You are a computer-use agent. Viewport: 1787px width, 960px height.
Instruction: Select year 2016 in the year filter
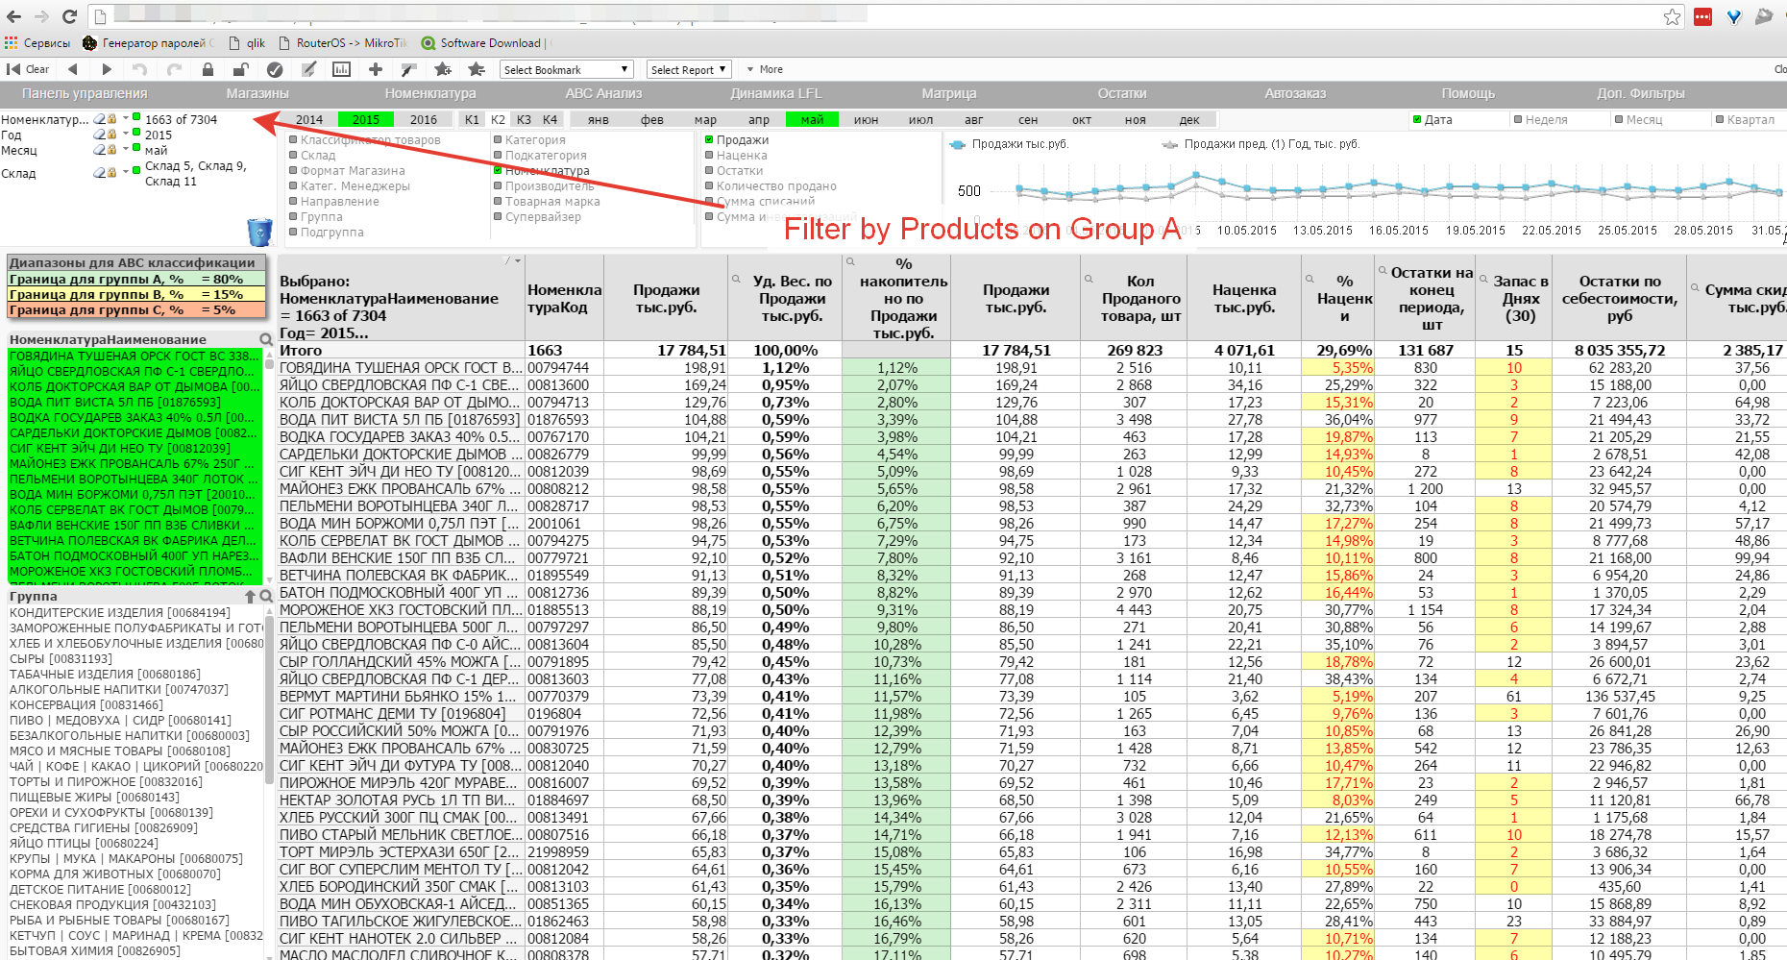pyautogui.click(x=423, y=120)
